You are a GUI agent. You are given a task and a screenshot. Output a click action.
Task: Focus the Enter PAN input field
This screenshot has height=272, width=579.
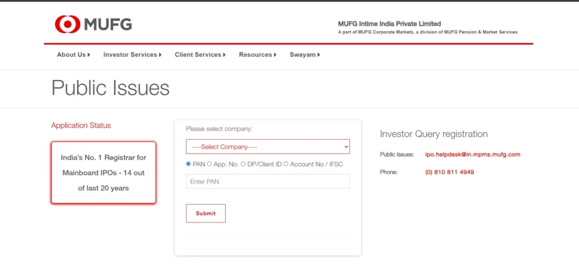[x=267, y=181]
